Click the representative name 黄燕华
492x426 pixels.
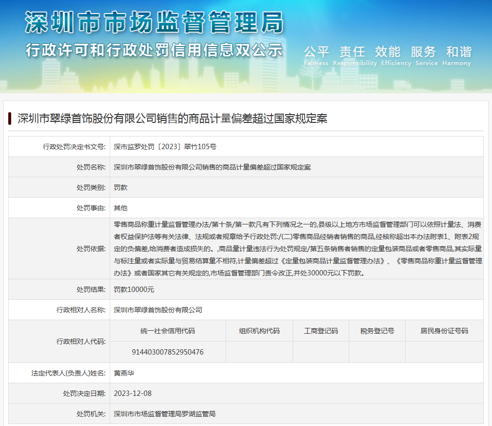[x=124, y=373]
